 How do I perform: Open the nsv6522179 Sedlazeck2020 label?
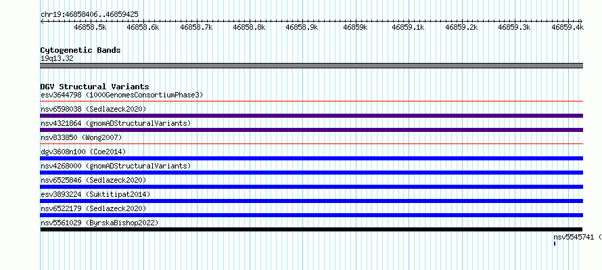click(93, 208)
